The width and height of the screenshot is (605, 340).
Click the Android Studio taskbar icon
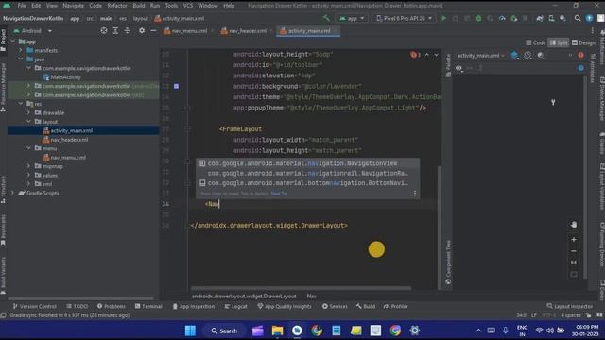297,331
